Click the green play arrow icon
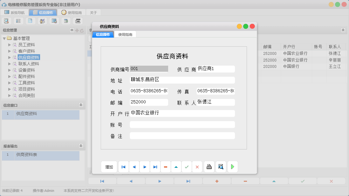The height and width of the screenshot is (196, 349). (233, 167)
